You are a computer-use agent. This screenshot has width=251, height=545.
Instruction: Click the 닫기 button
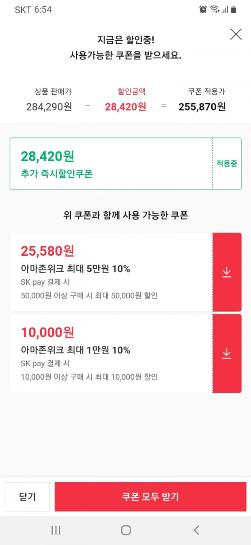tap(27, 497)
